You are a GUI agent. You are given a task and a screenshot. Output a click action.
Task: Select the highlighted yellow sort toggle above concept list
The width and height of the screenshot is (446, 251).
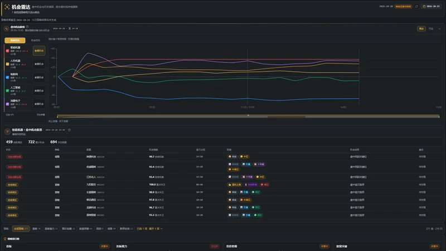click(x=15, y=40)
